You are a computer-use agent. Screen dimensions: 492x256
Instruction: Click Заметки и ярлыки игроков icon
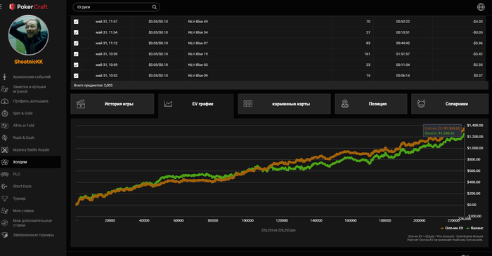tap(4, 89)
